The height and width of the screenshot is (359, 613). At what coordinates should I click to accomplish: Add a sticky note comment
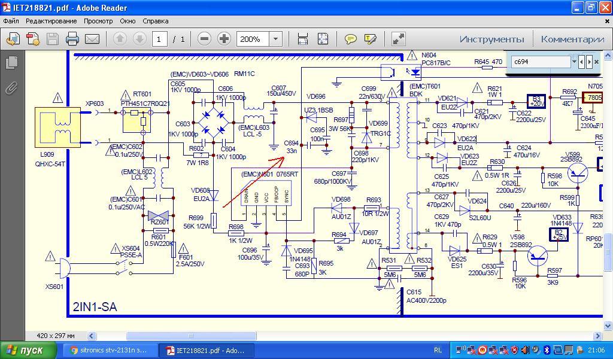click(x=351, y=39)
